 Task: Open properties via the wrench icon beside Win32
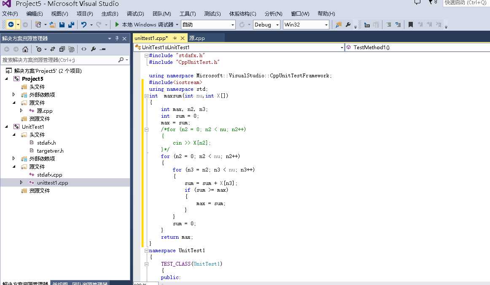348,25
